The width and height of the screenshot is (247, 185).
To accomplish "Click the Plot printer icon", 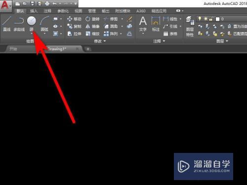I will click(x=47, y=3).
